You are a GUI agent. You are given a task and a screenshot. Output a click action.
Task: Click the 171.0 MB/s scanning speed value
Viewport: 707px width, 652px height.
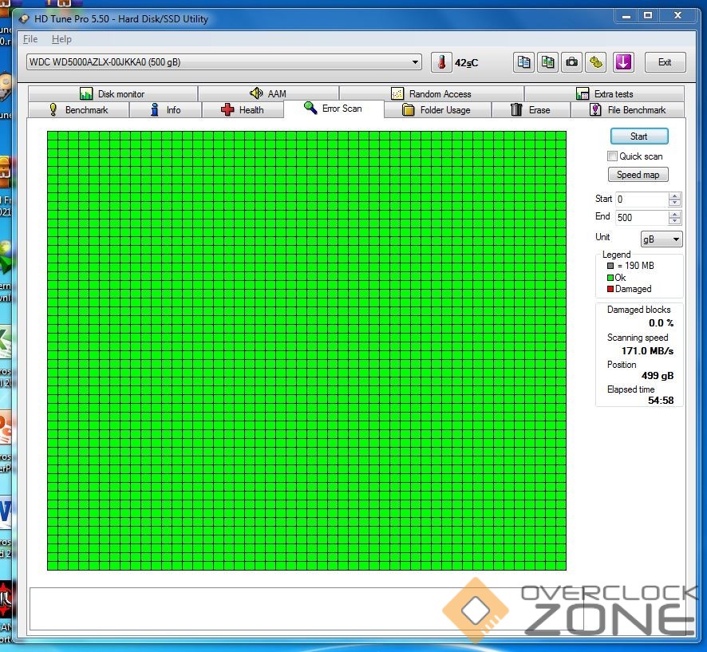[x=647, y=351]
